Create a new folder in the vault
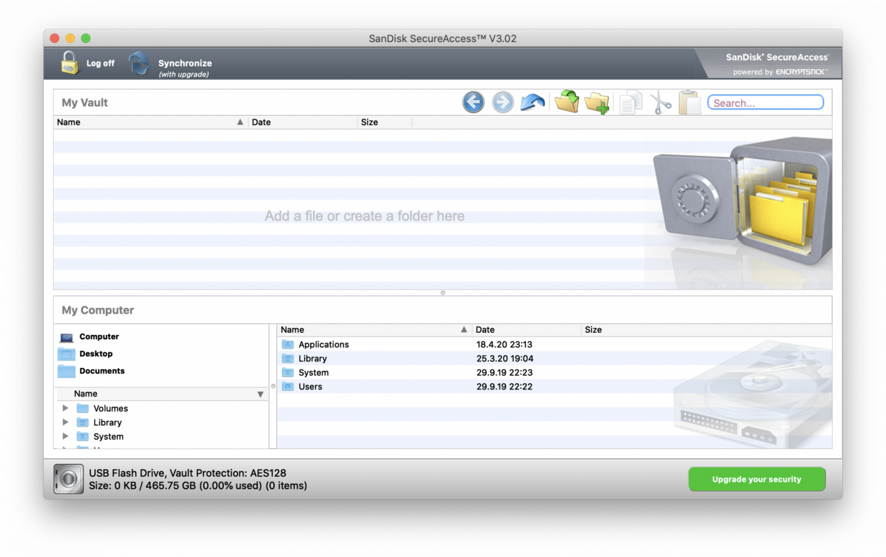Viewport: 886px width, 557px height. [596, 103]
